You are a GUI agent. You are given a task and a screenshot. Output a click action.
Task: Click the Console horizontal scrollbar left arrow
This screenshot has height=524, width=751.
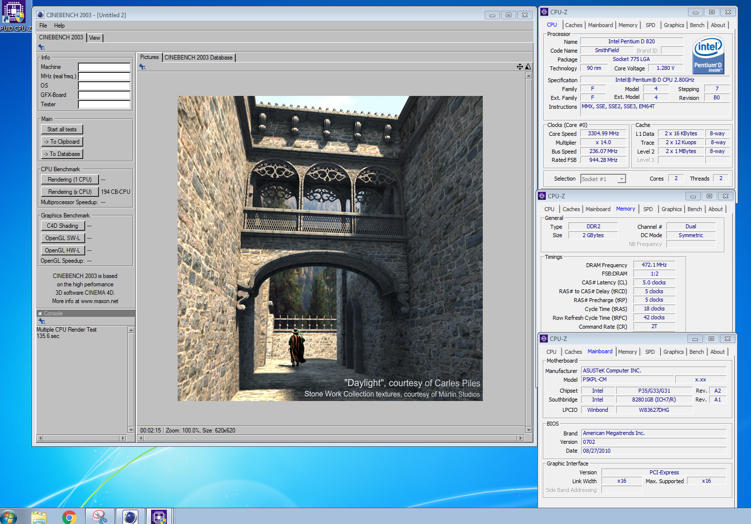tap(40, 438)
